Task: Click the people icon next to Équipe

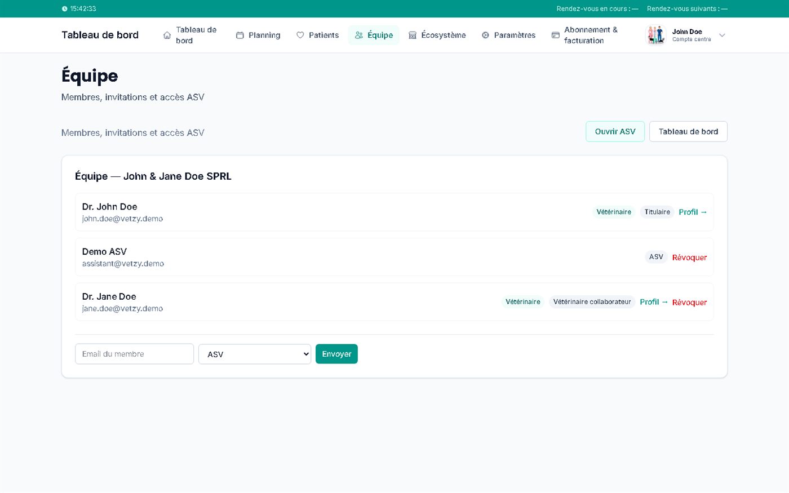Action: coord(359,35)
